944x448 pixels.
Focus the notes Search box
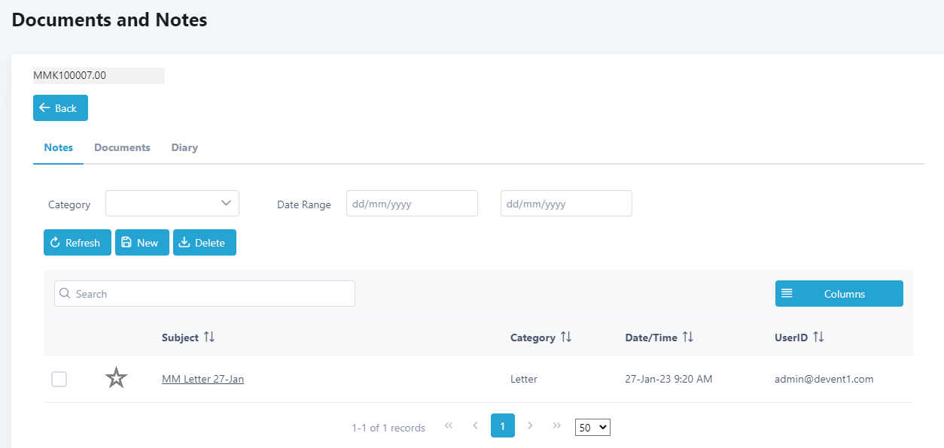[x=205, y=294]
